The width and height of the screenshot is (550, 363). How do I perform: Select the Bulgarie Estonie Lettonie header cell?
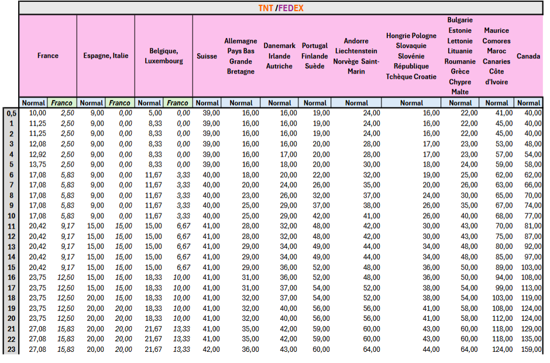460,56
